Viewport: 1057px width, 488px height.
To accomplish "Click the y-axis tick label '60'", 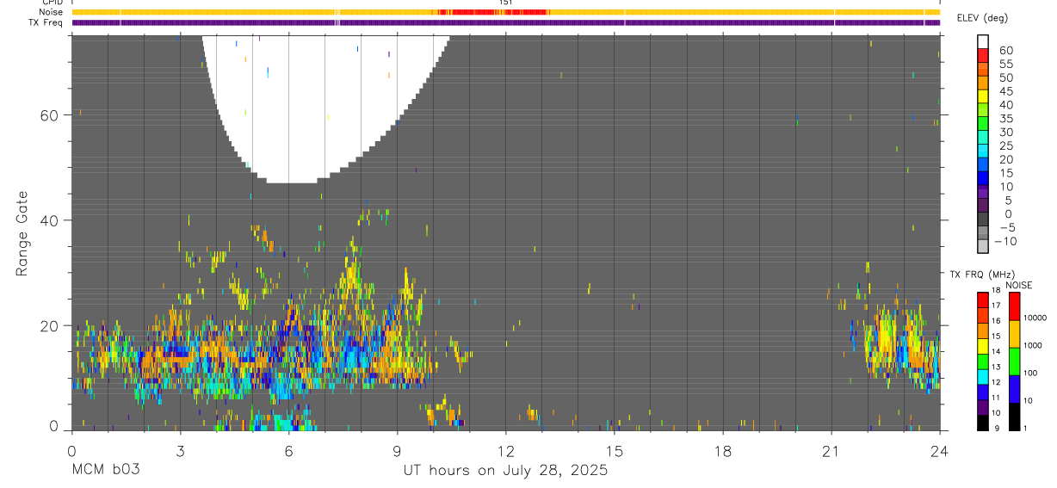I will coord(51,114).
